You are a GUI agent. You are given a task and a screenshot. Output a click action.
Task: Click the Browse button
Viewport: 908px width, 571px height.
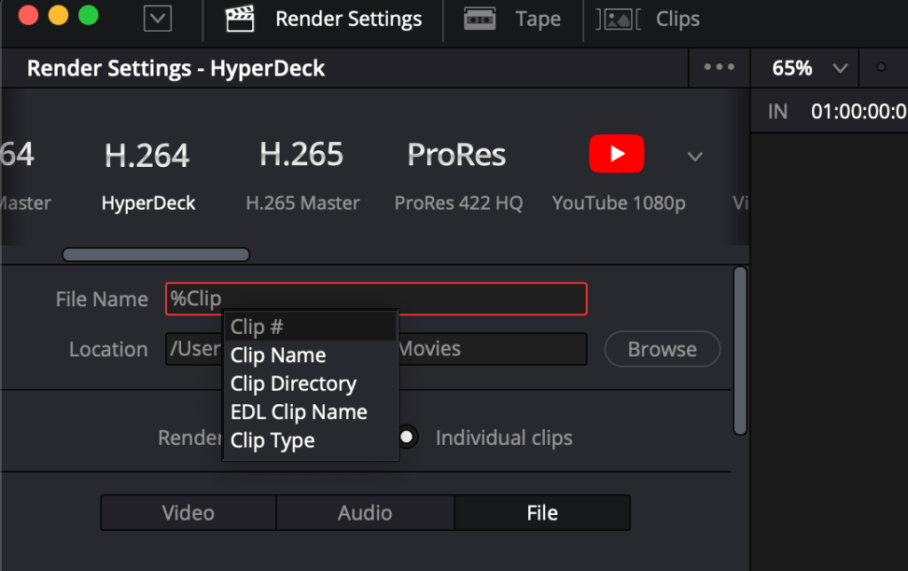[x=662, y=349]
